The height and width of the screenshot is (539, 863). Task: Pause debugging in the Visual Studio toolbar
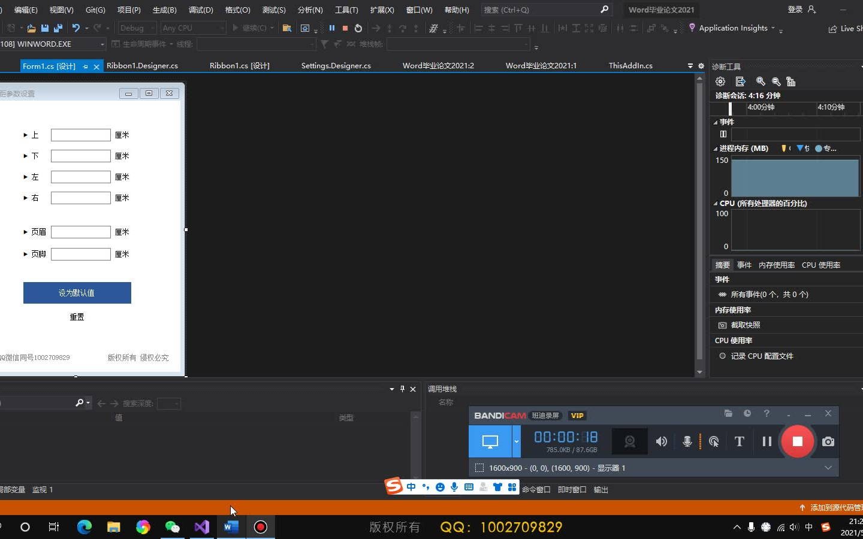pos(333,28)
